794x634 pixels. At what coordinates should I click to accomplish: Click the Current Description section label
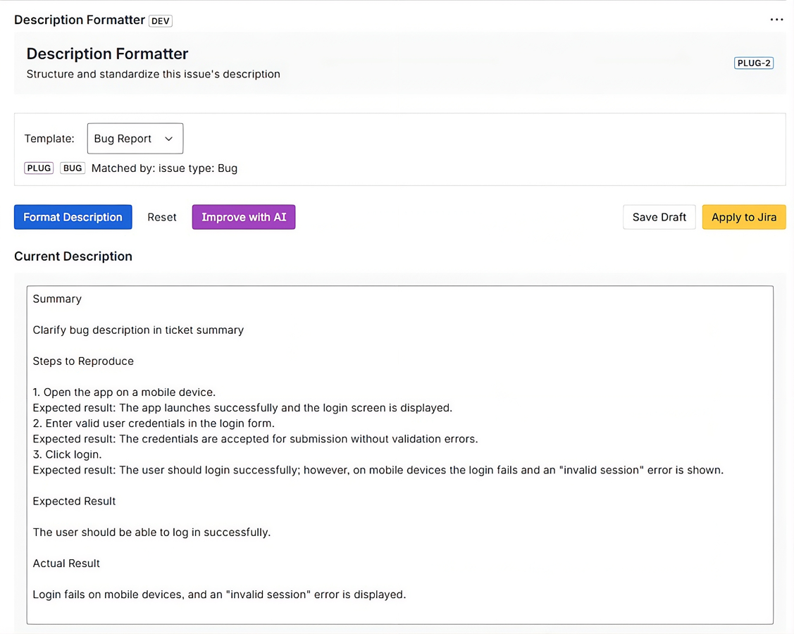click(73, 256)
